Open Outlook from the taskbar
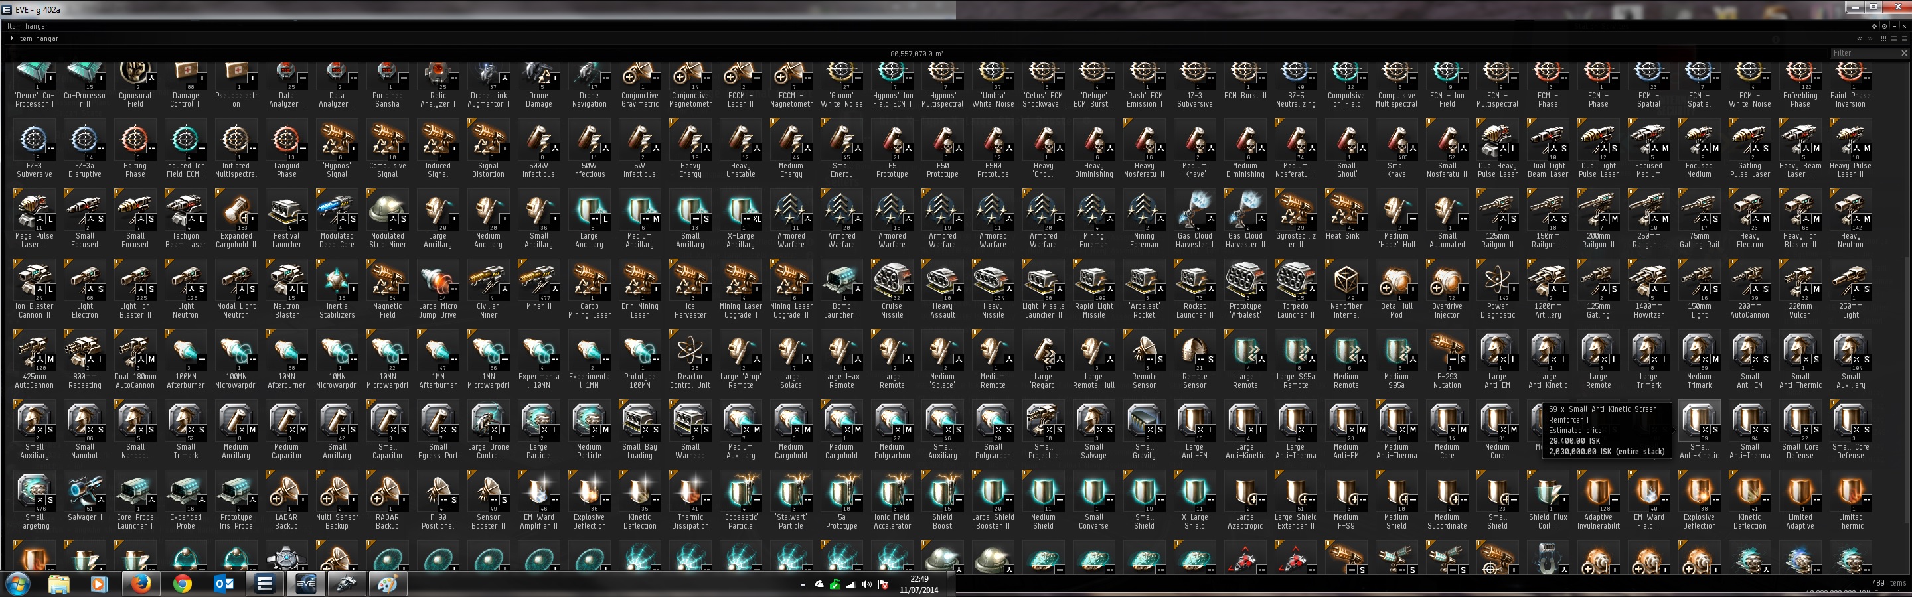This screenshot has height=597, width=1912. click(x=224, y=584)
